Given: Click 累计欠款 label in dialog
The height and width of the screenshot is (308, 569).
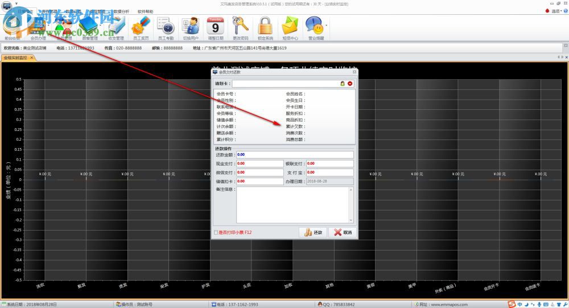Looking at the screenshot, I should (295, 126).
